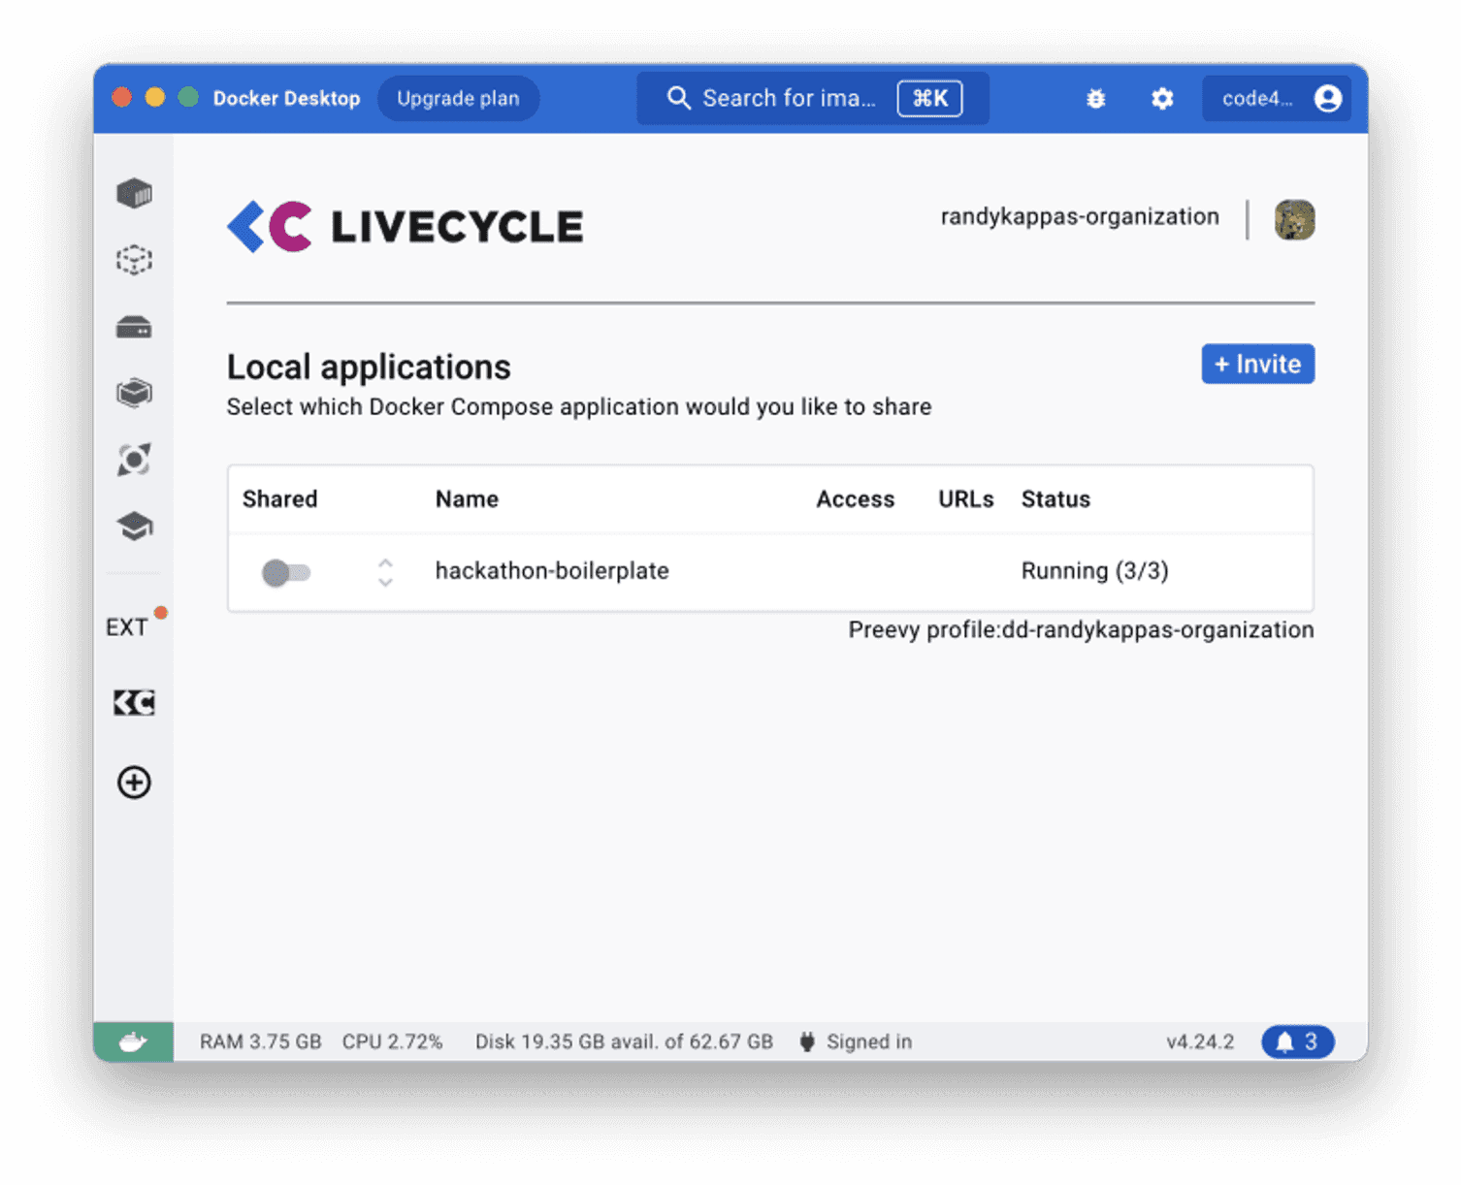
Task: Open Docker Desktop settings via gear icon
Action: (1161, 98)
